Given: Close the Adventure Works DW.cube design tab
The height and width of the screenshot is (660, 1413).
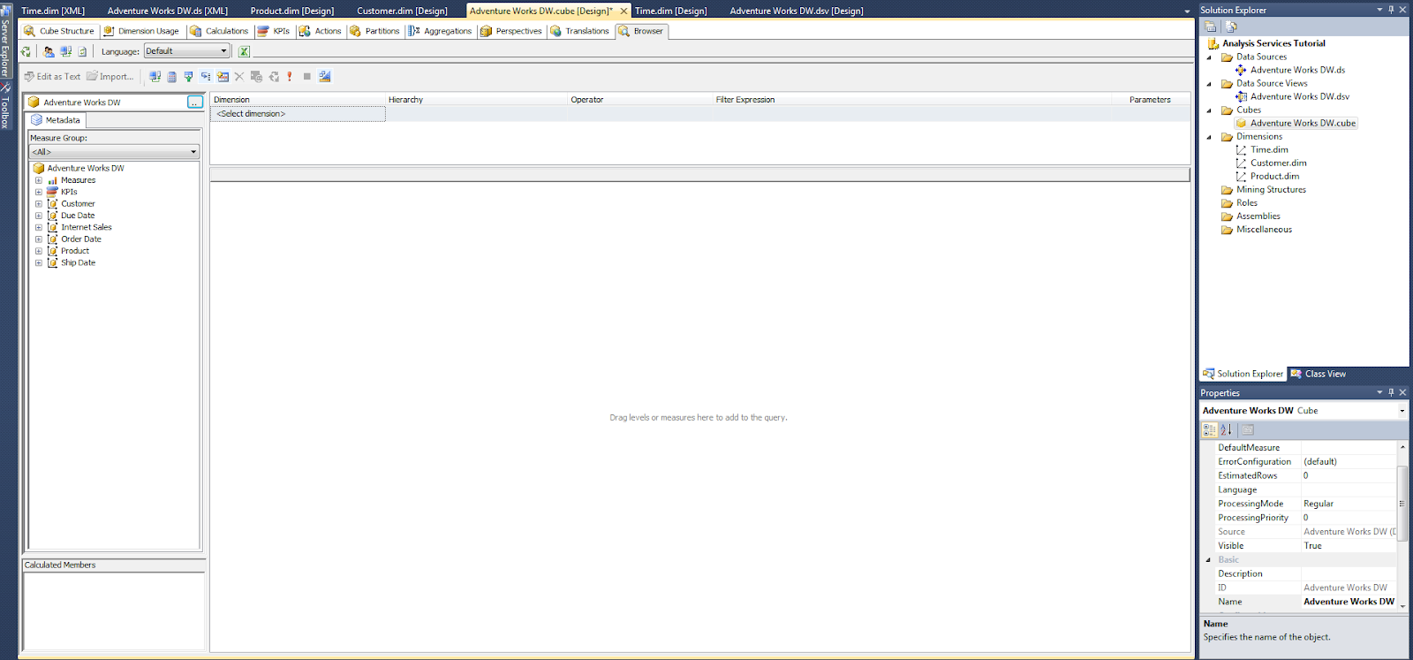Looking at the screenshot, I should pos(623,11).
